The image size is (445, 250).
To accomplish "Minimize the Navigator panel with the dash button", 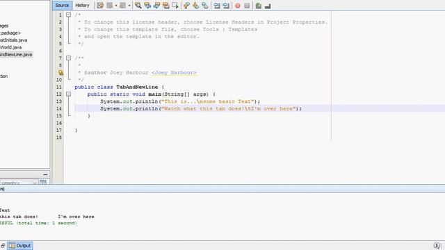I will (45, 174).
